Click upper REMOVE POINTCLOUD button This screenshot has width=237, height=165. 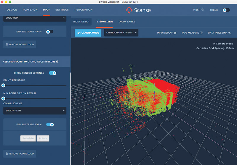pos(20,44)
